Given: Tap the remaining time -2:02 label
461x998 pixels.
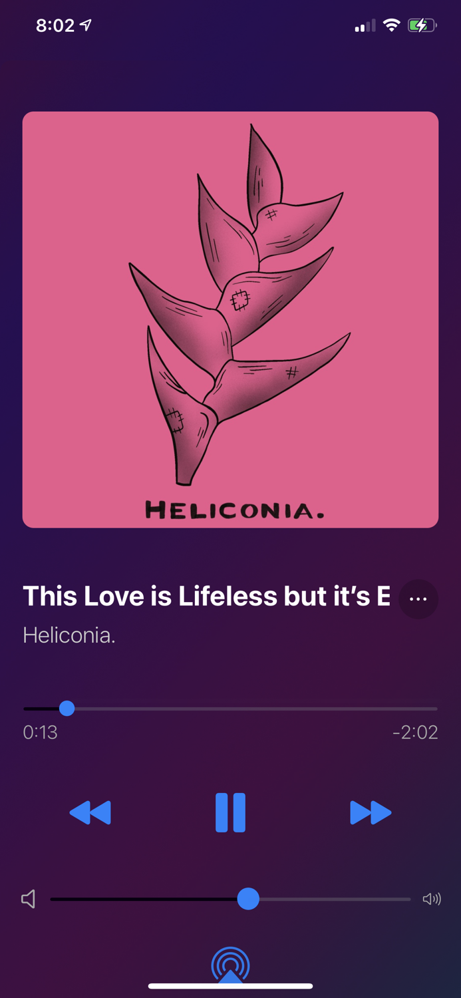Looking at the screenshot, I should tap(415, 733).
